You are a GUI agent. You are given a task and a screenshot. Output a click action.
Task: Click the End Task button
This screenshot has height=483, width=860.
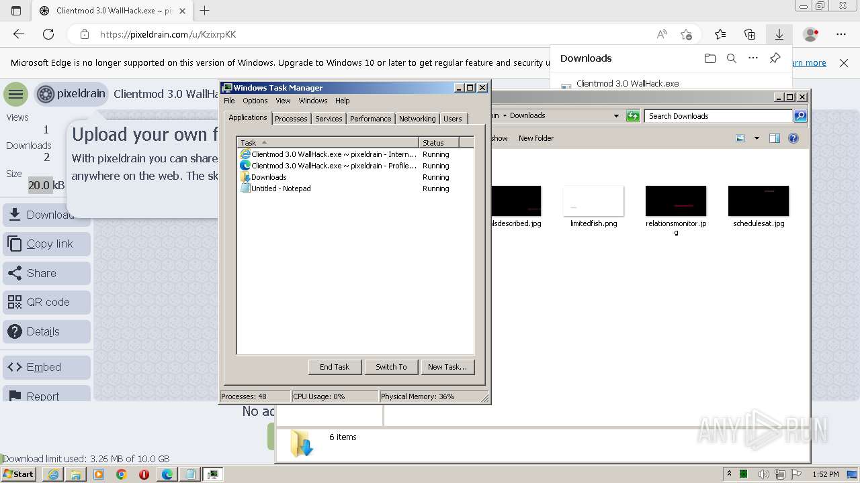point(335,367)
